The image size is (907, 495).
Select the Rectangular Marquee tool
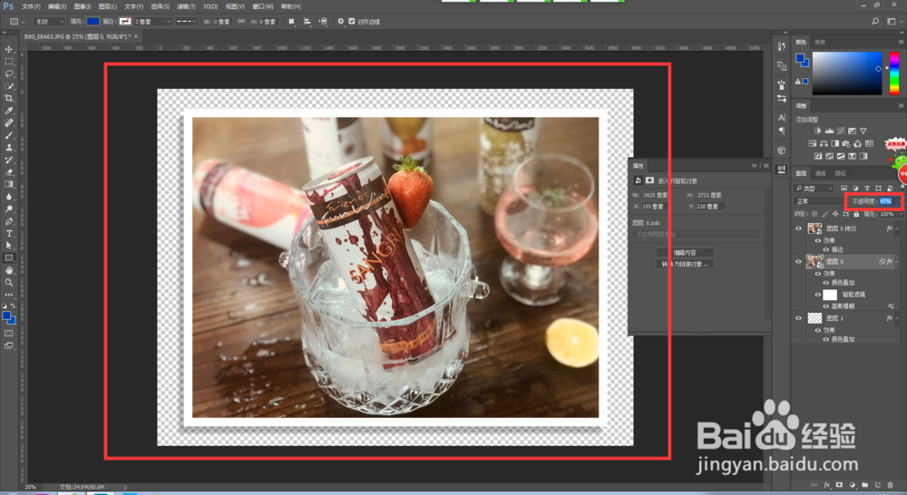[x=9, y=62]
